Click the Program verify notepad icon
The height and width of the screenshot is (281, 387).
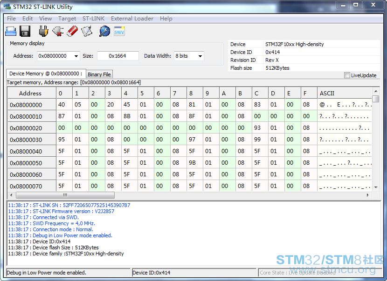click(x=87, y=31)
